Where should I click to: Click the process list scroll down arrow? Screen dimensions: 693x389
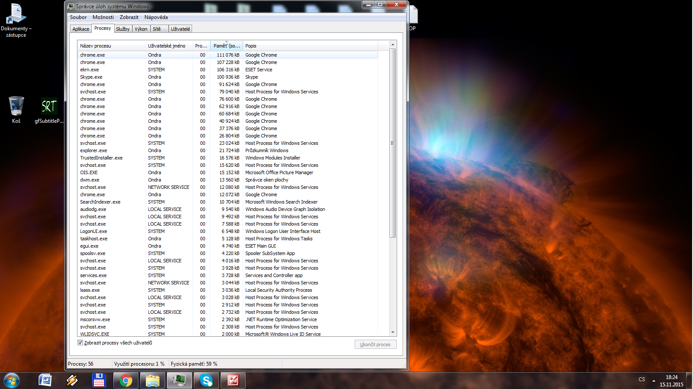coord(393,332)
